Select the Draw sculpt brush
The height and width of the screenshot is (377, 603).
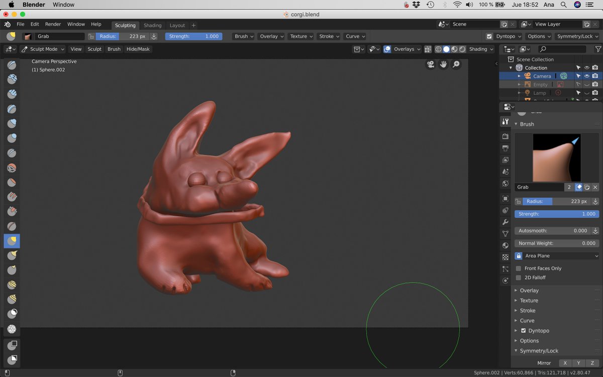(12, 65)
